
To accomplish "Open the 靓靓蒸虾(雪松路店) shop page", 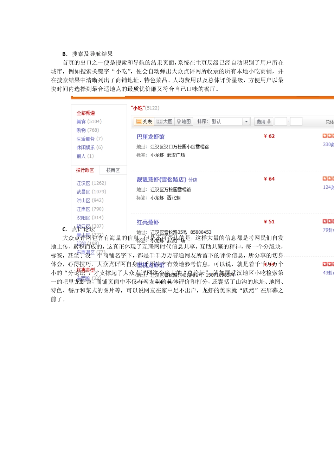I will [161, 179].
